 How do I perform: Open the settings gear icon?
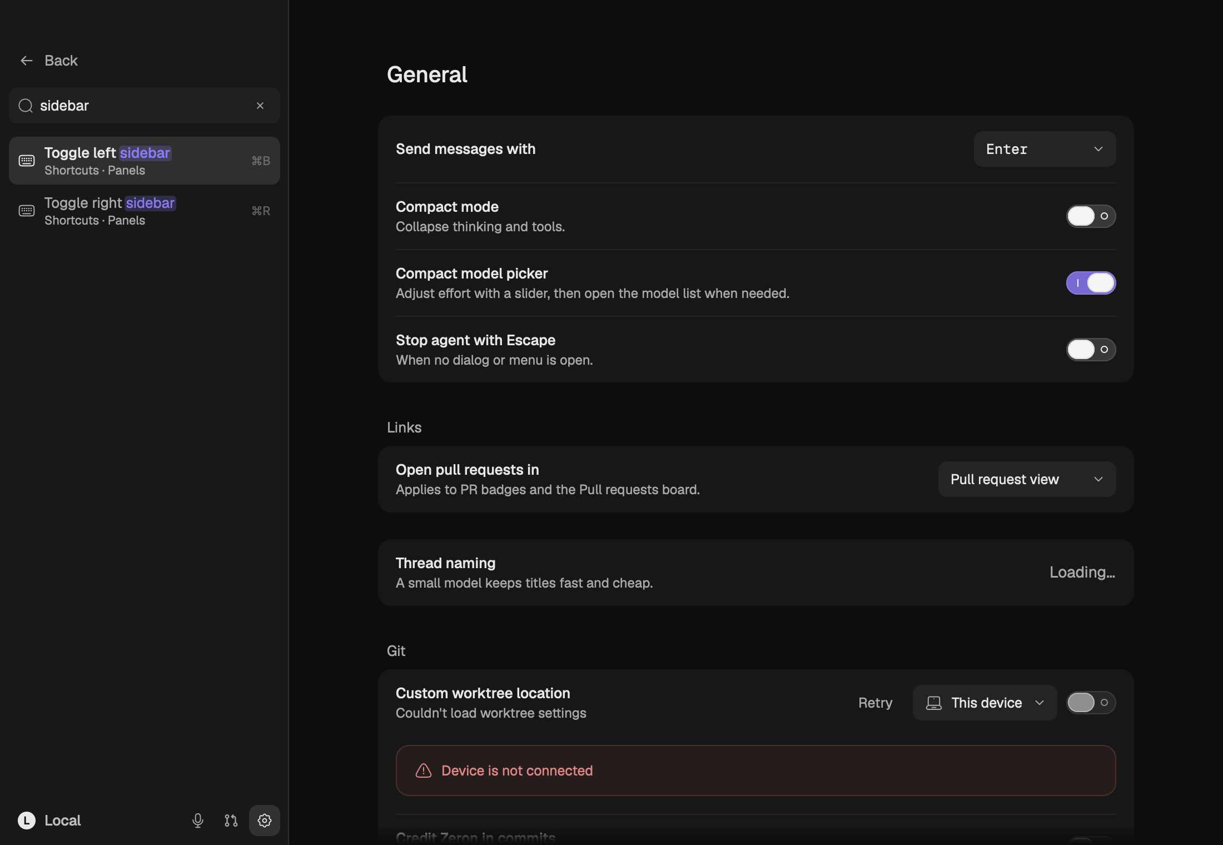pos(265,821)
